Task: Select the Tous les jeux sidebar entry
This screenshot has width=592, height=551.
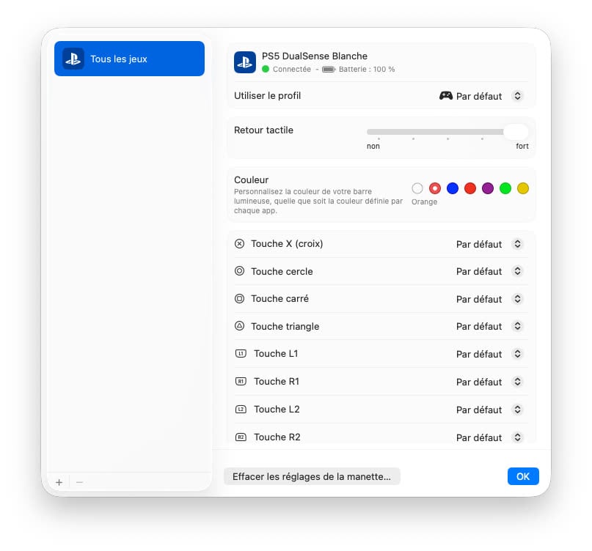Action: point(129,59)
